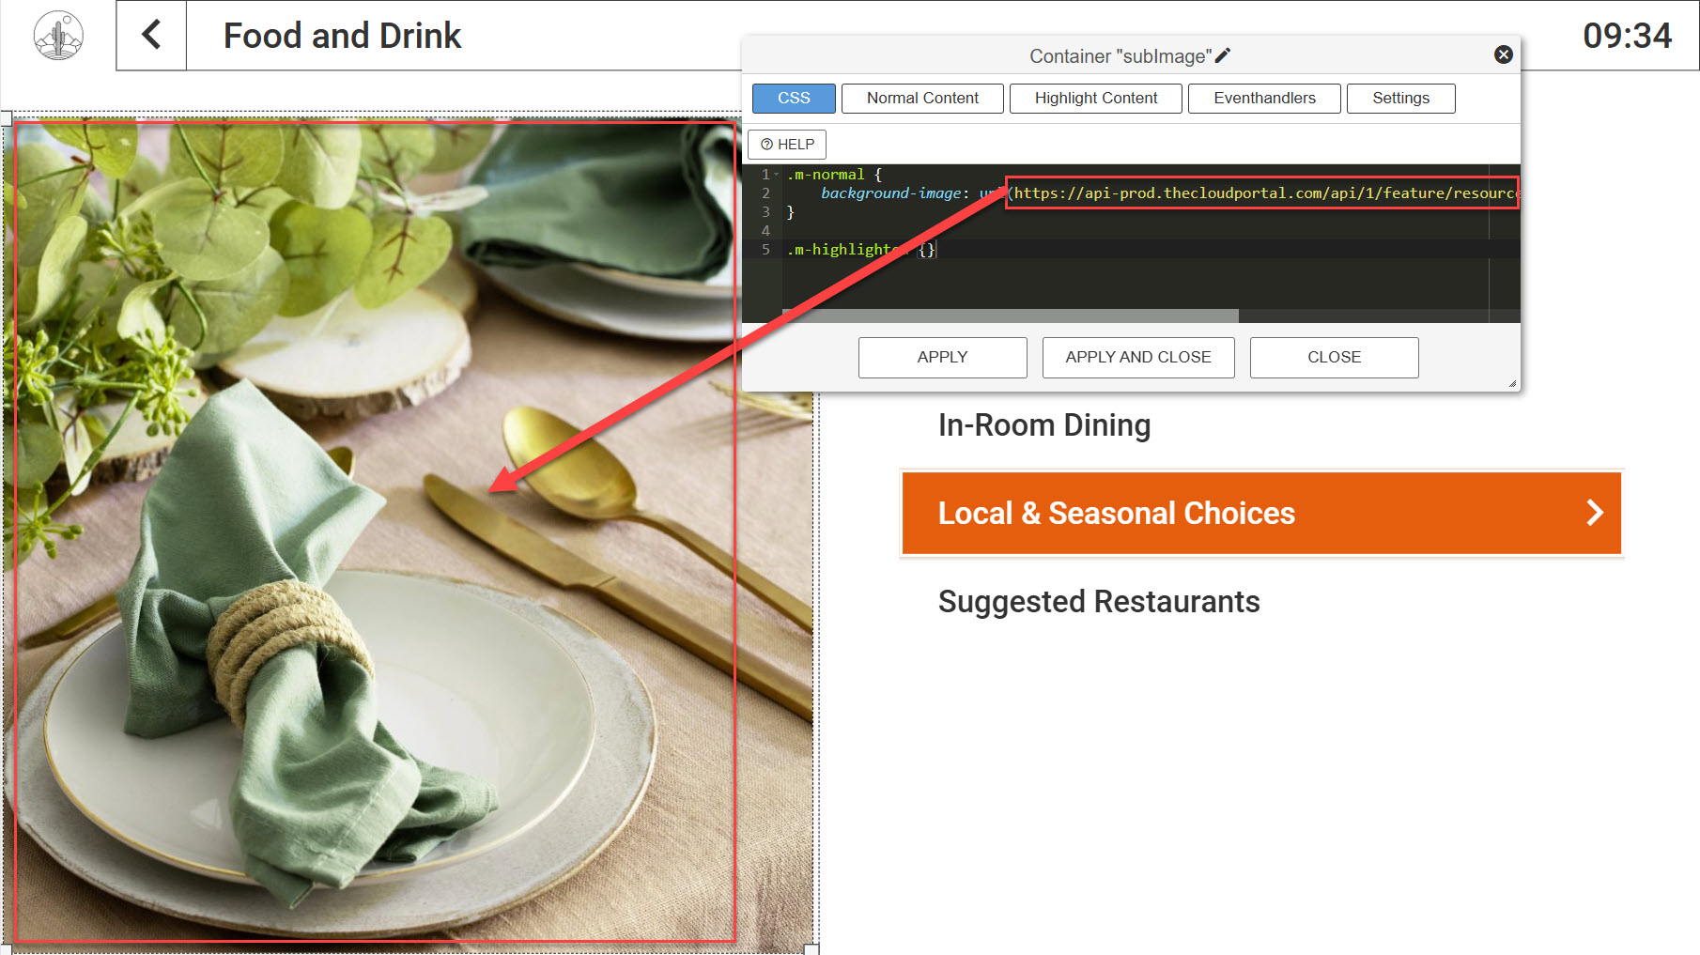The width and height of the screenshot is (1700, 955).
Task: Rename the container using the pencil icon
Action: pos(1223,55)
